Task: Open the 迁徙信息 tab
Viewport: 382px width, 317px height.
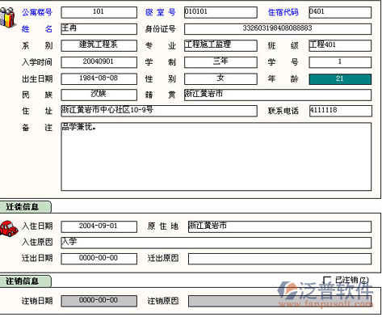Action: click(25, 207)
